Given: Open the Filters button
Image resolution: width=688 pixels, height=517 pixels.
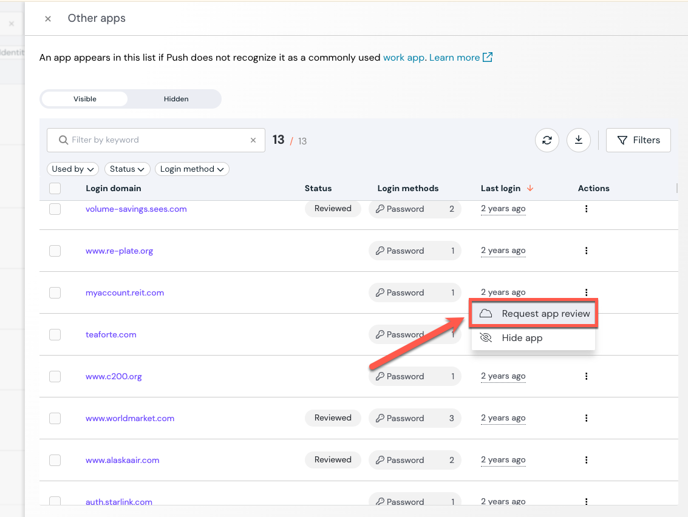Looking at the screenshot, I should (638, 140).
